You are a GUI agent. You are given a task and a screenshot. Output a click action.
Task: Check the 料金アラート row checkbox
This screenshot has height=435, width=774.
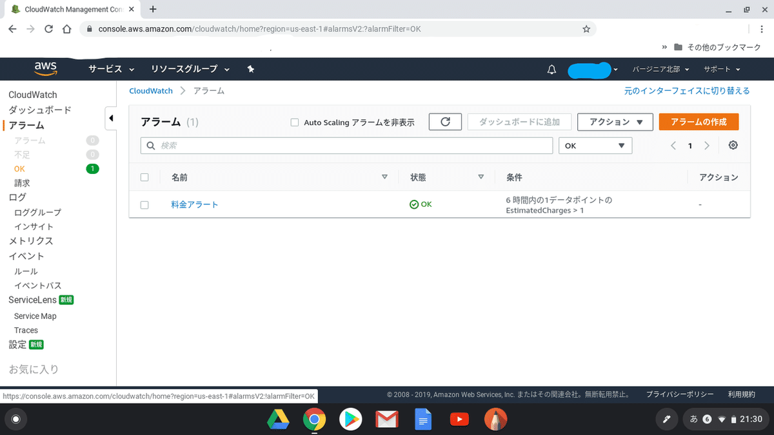pyautogui.click(x=144, y=205)
